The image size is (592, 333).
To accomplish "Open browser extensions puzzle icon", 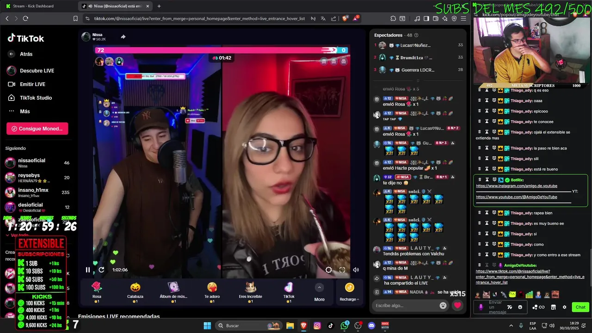I will coord(393,18).
